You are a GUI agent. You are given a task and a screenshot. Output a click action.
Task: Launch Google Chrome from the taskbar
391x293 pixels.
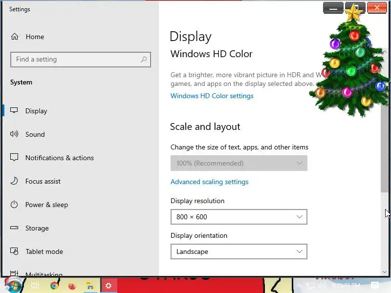coord(54,286)
